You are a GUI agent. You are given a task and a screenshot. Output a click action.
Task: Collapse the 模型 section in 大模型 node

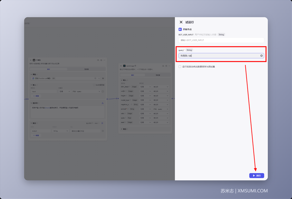coord(31,75)
